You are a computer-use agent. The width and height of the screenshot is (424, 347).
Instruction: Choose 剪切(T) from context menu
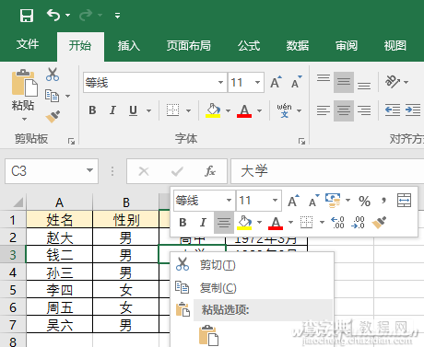click(x=252, y=265)
